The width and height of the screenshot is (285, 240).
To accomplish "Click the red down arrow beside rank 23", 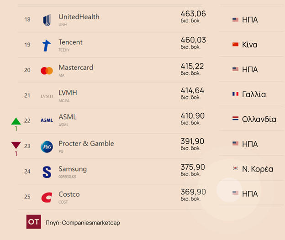I will tap(16, 146).
